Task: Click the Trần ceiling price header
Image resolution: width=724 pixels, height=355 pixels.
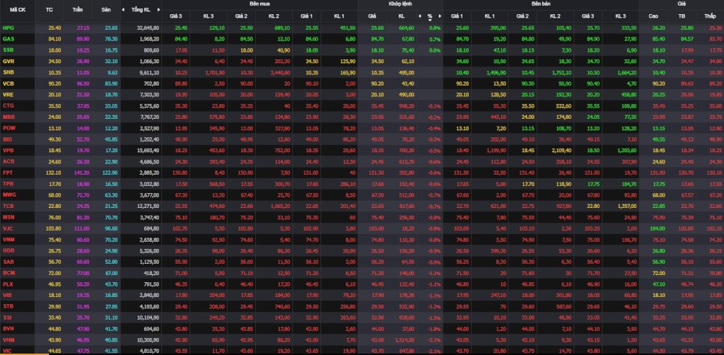Action: click(76, 9)
